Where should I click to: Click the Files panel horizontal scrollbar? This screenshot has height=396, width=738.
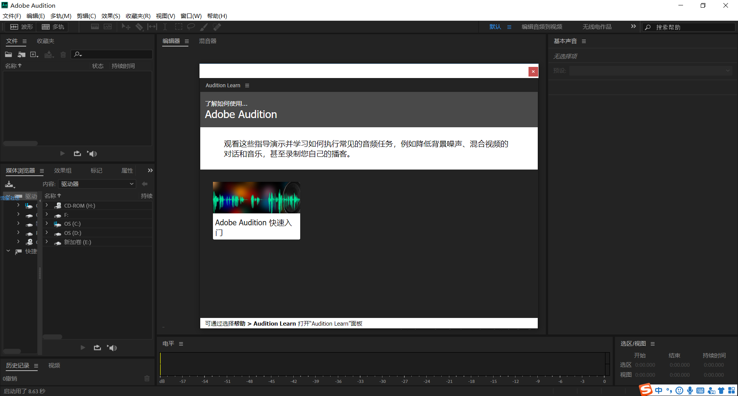21,143
